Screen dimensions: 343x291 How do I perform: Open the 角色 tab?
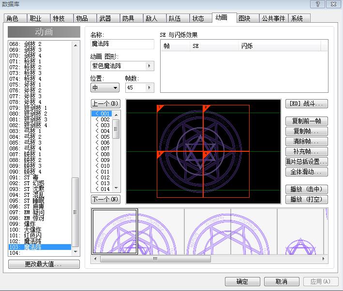click(x=15, y=18)
